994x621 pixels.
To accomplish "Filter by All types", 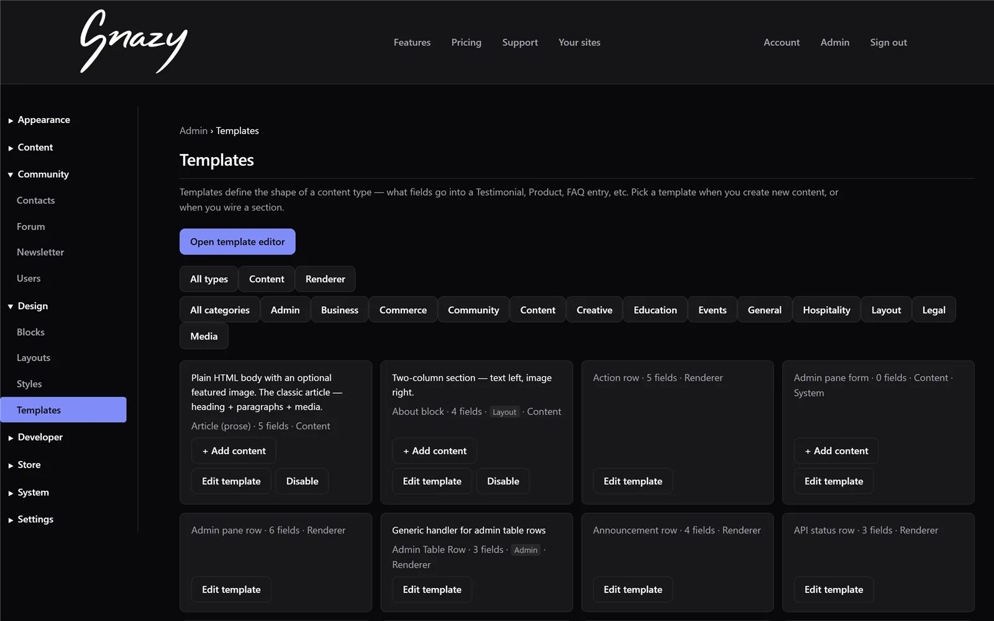I will pyautogui.click(x=209, y=279).
